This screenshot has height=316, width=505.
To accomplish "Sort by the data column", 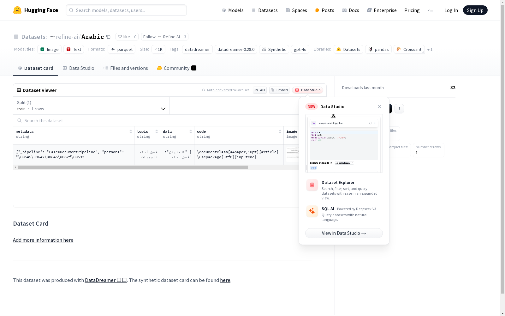I will click(191, 131).
